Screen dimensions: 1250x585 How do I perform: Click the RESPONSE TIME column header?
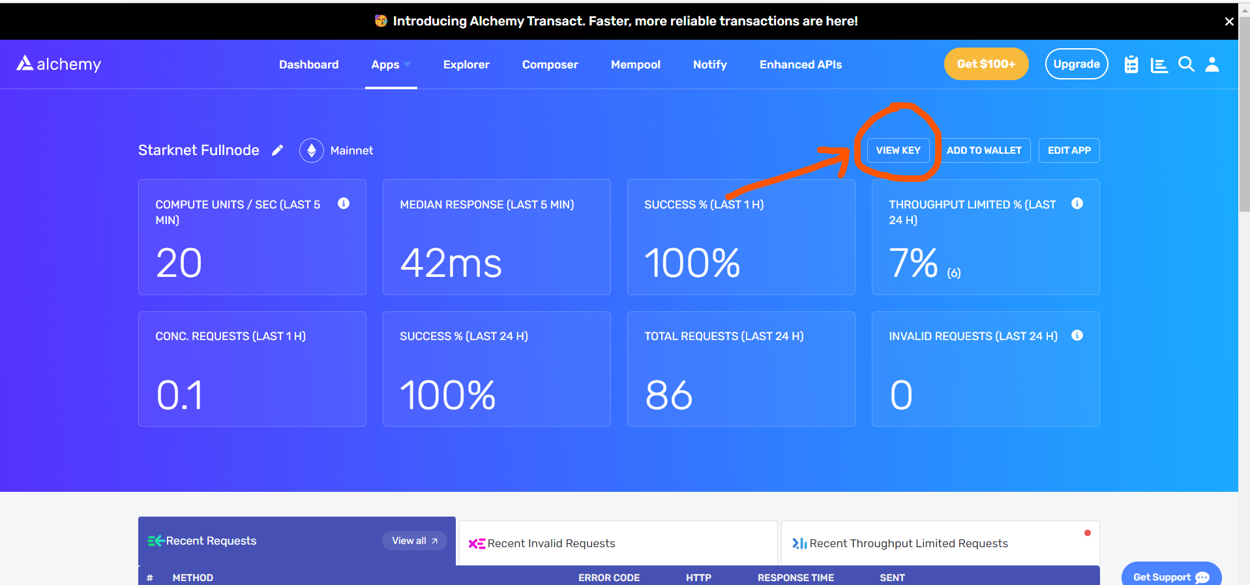pos(796,578)
